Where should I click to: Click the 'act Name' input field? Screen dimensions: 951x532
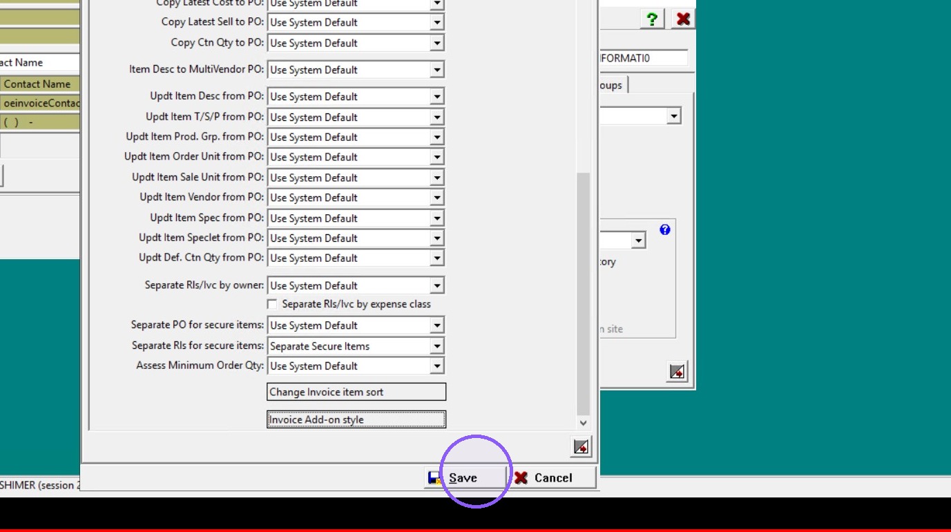40,62
